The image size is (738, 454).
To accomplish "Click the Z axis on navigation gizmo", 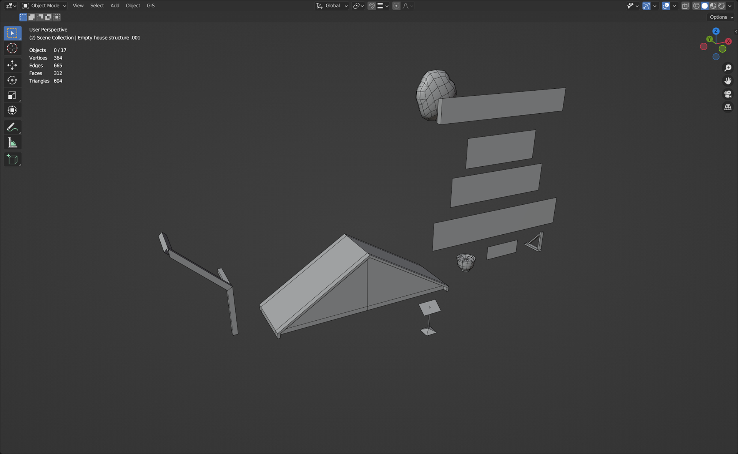I will pyautogui.click(x=716, y=31).
